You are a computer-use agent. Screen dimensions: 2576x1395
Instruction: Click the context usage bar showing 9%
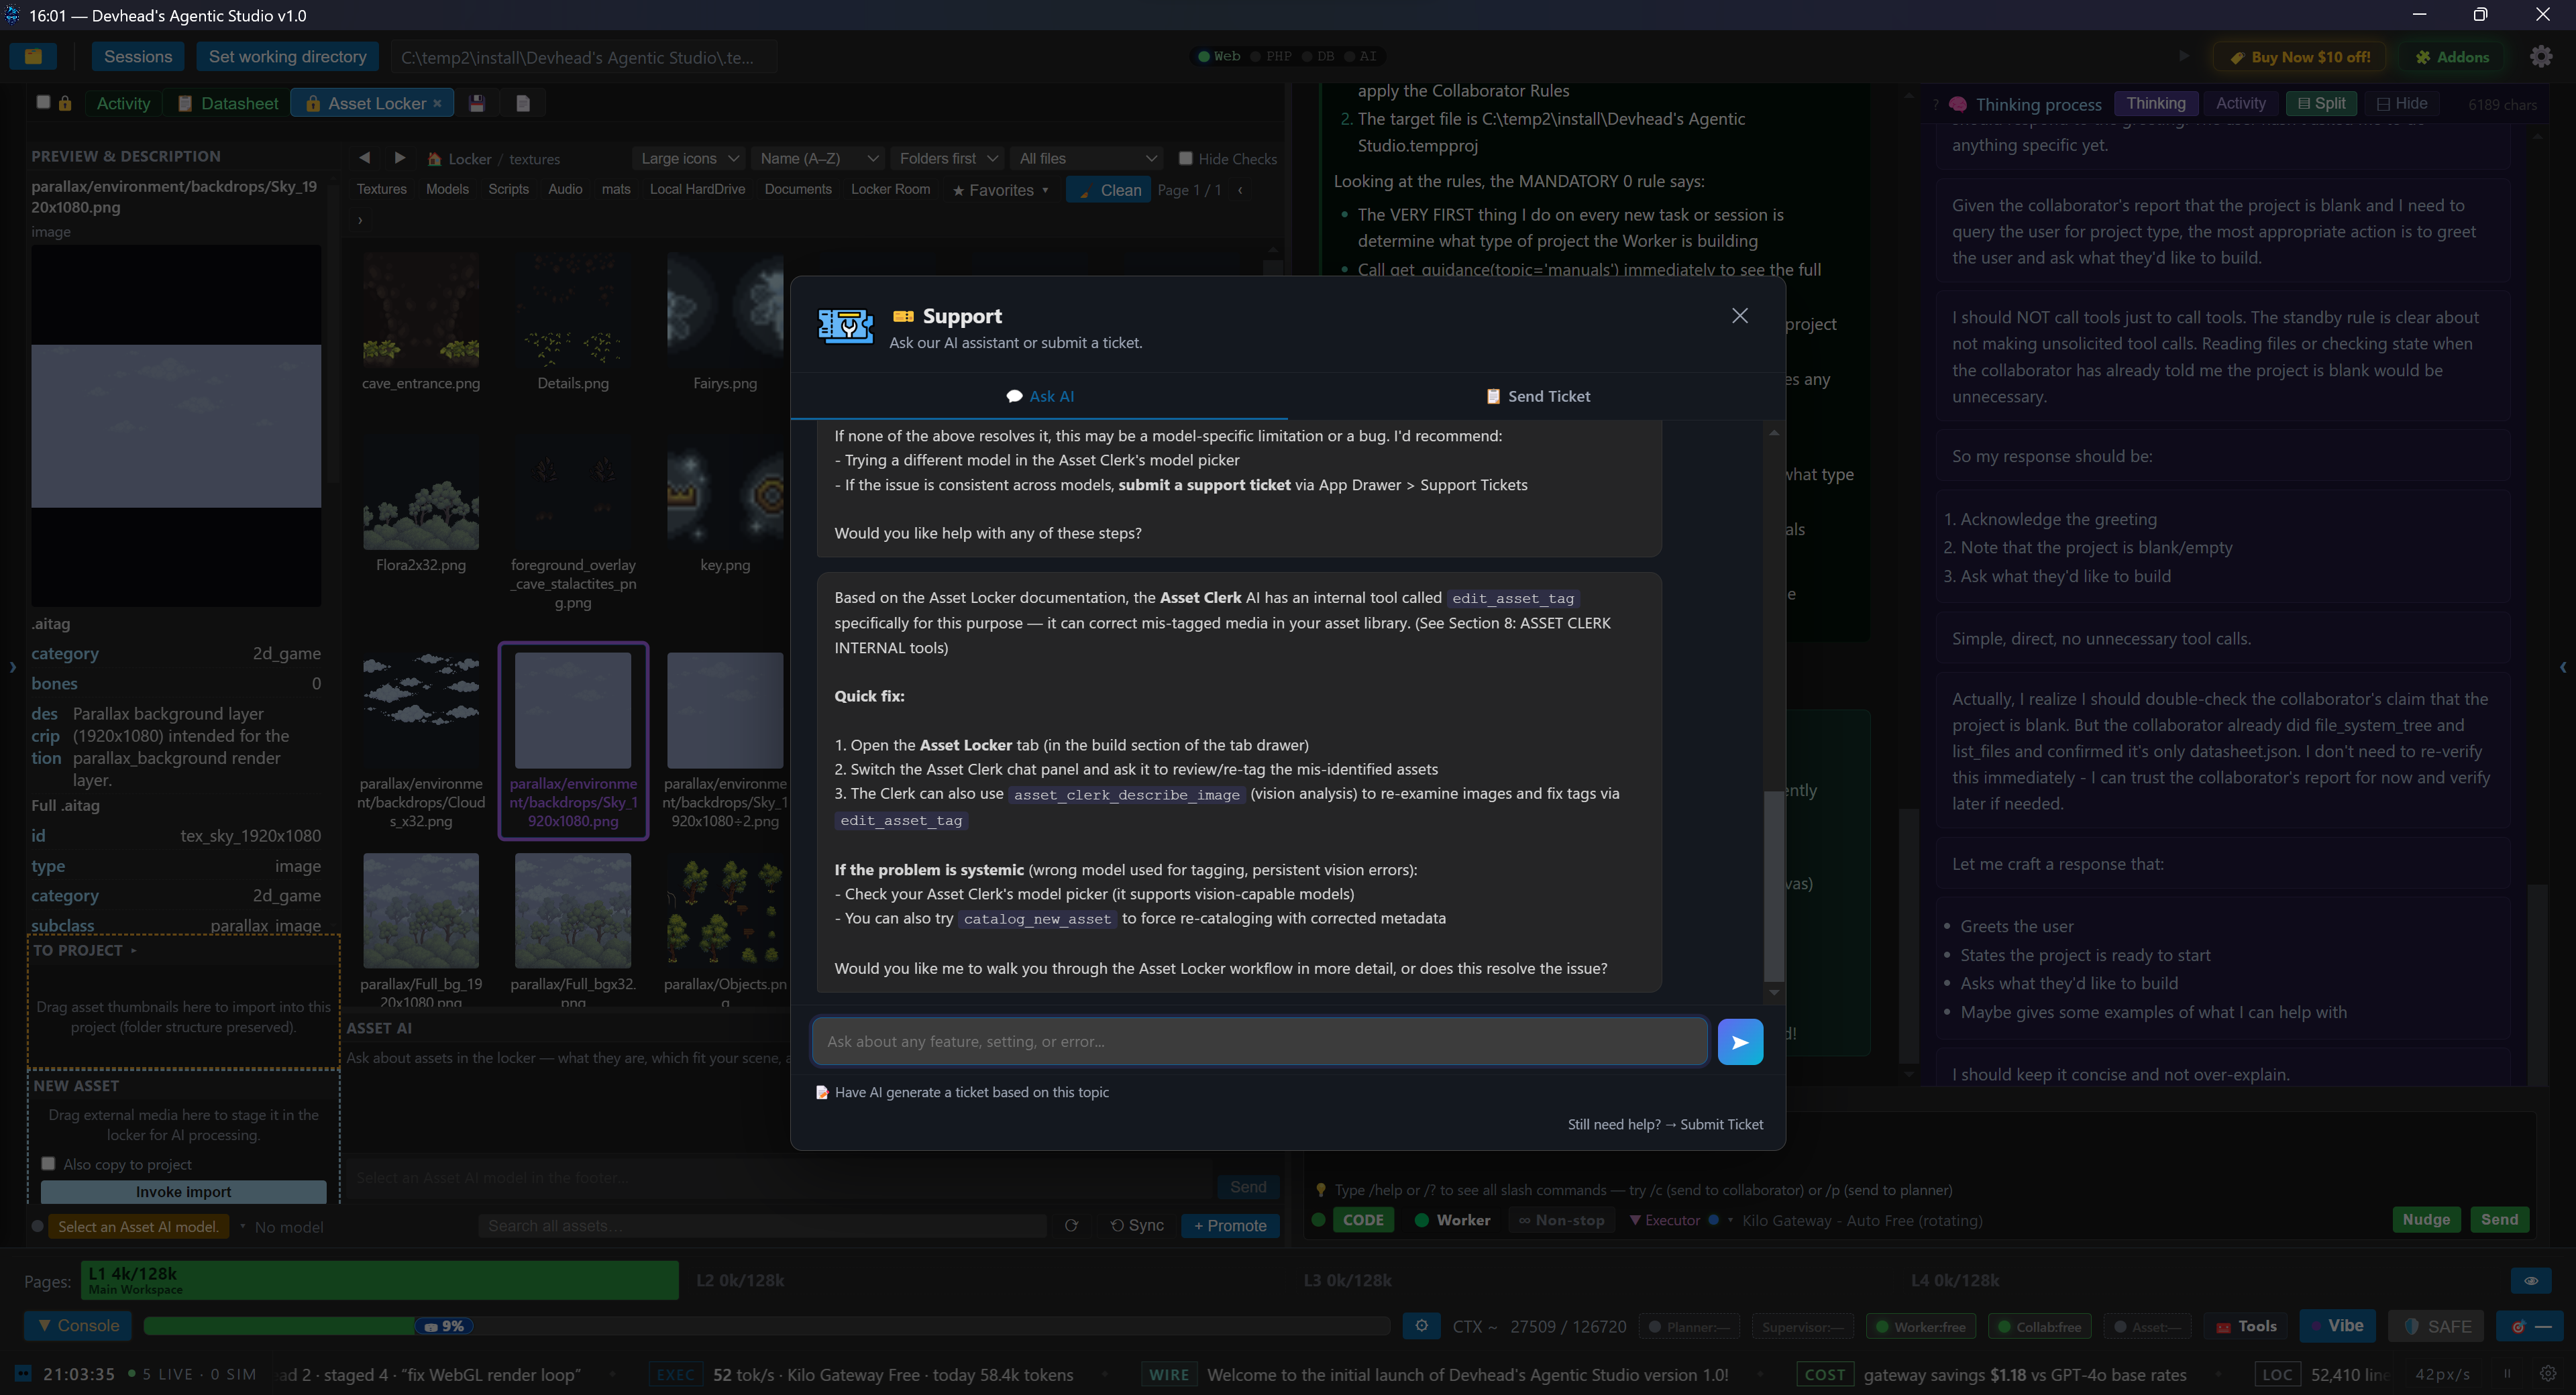(766, 1326)
